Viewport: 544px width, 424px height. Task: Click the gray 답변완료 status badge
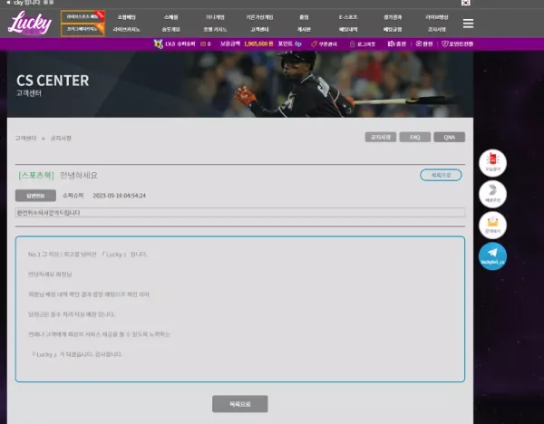click(x=35, y=196)
